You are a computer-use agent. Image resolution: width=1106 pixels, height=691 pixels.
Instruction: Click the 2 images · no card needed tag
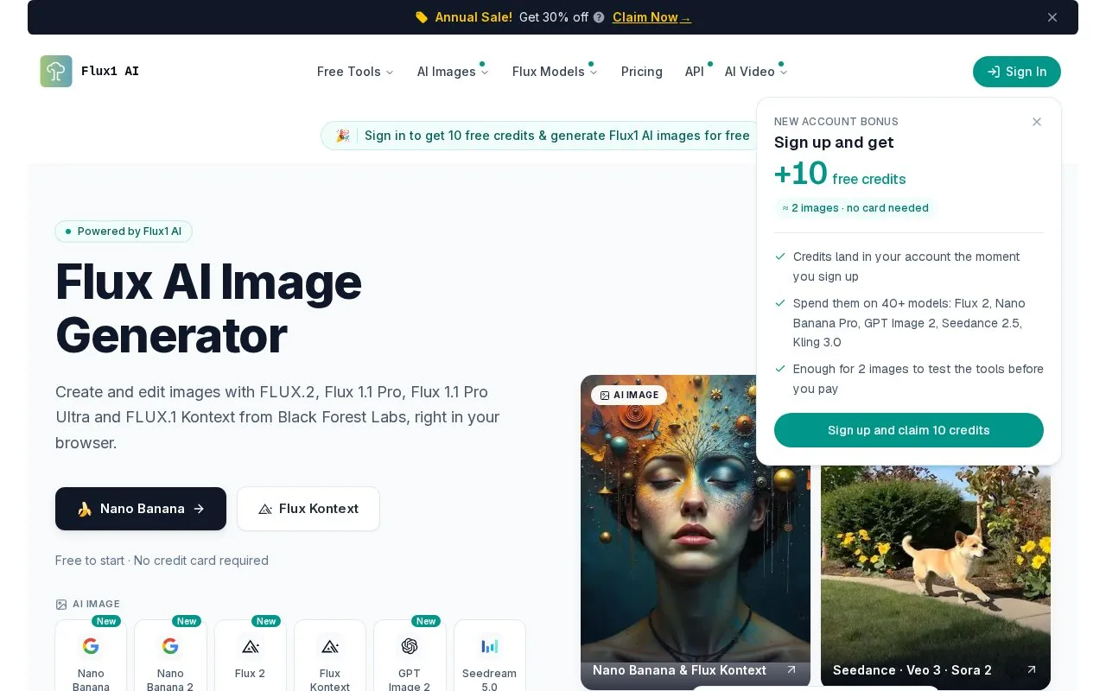[x=855, y=208]
